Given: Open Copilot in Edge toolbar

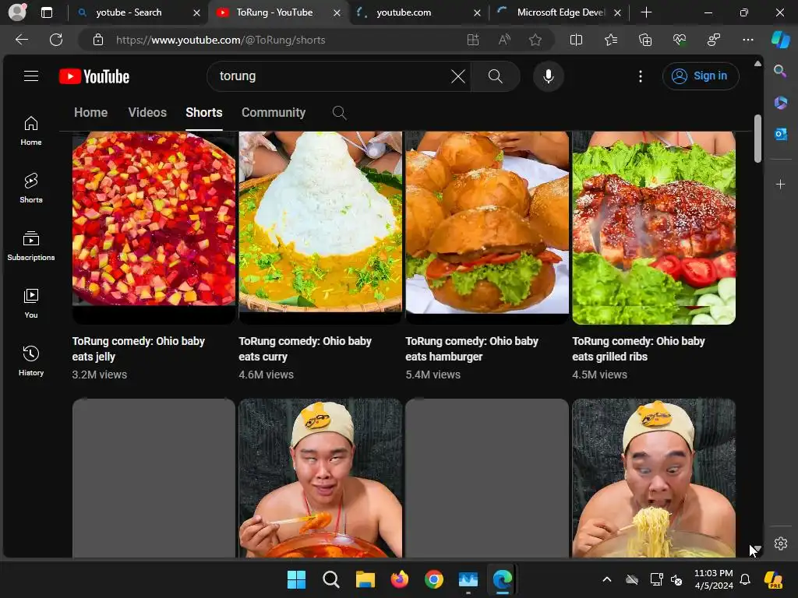Looking at the screenshot, I should (780, 40).
